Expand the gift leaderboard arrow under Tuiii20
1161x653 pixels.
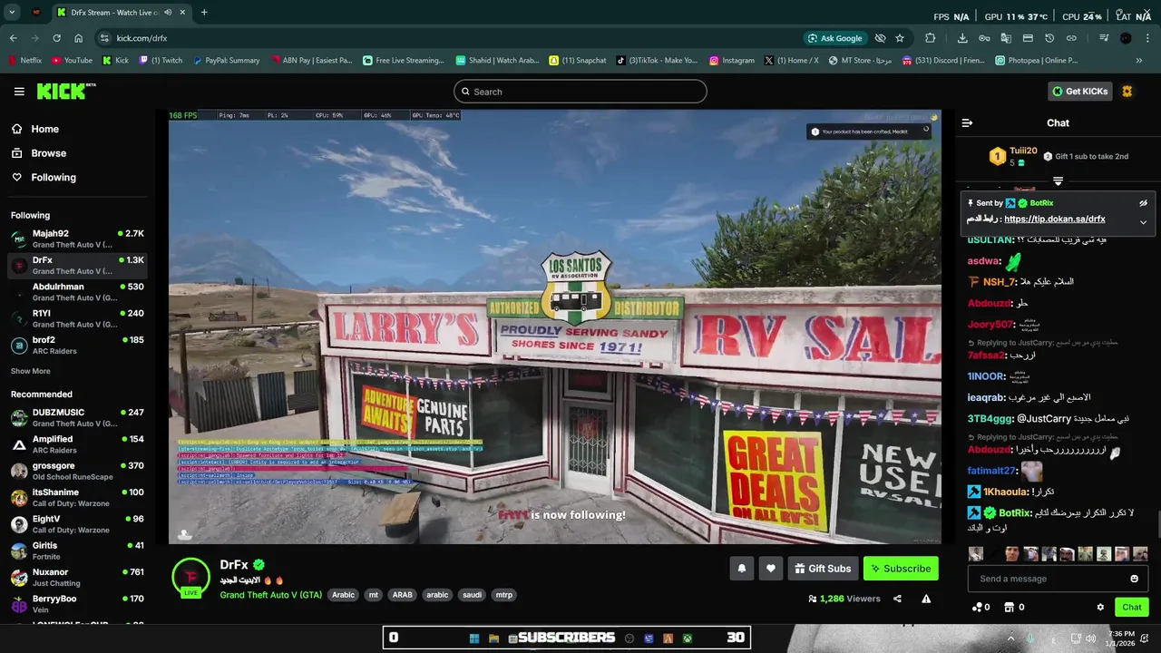pos(1058,182)
